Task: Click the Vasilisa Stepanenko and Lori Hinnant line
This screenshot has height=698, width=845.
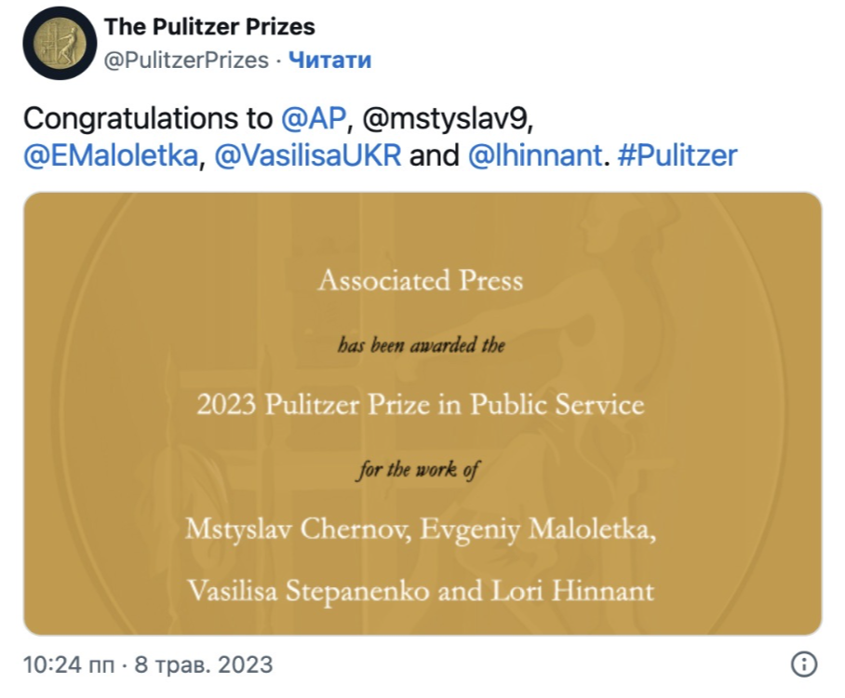Action: (x=421, y=589)
